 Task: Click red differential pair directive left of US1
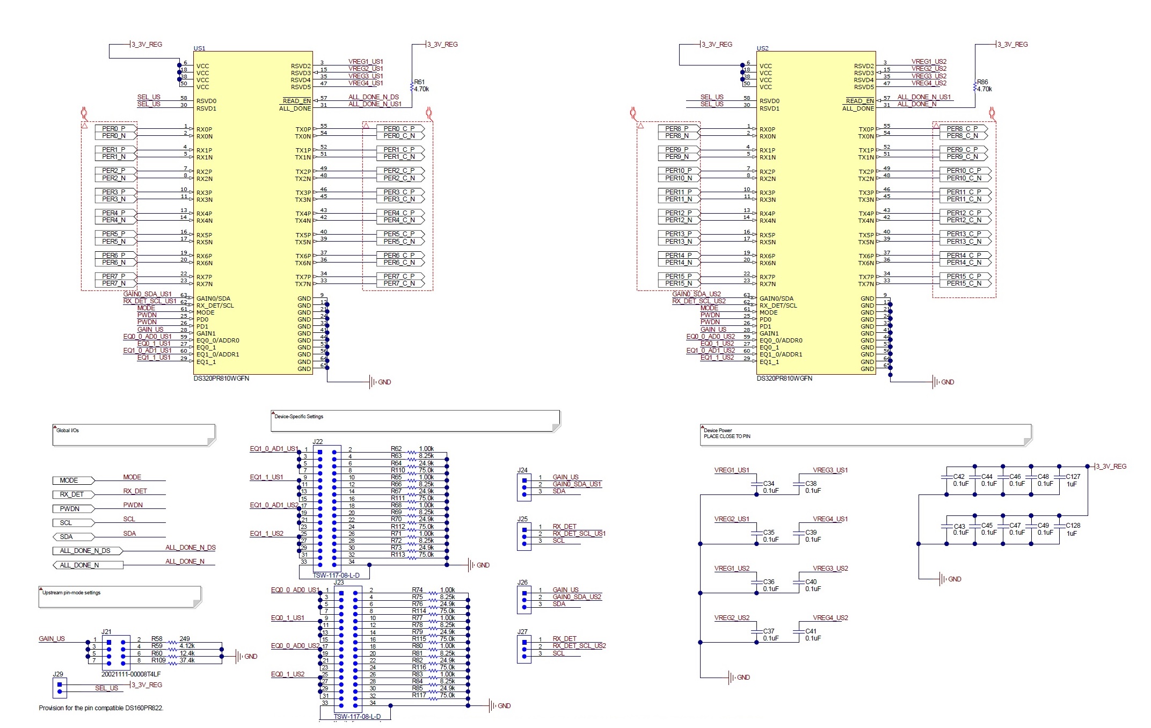(x=83, y=113)
